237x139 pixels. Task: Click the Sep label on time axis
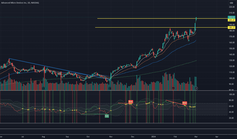pyautogui.click(x=67, y=137)
